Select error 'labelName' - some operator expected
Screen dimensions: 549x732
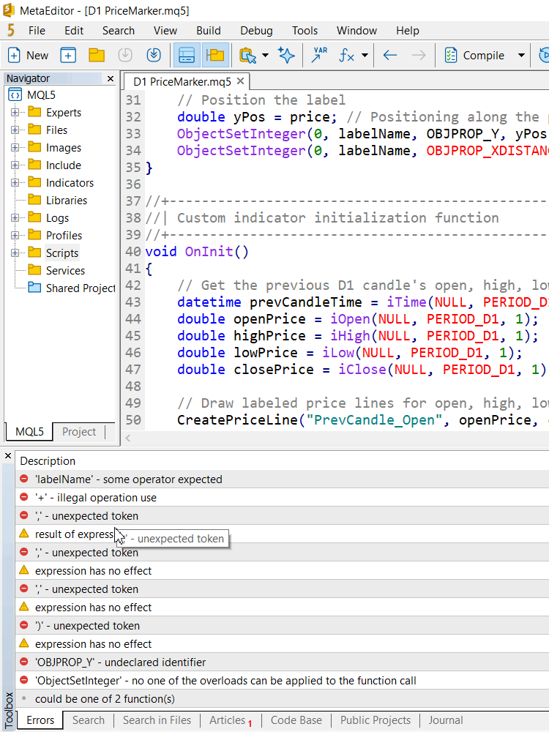coord(282,479)
